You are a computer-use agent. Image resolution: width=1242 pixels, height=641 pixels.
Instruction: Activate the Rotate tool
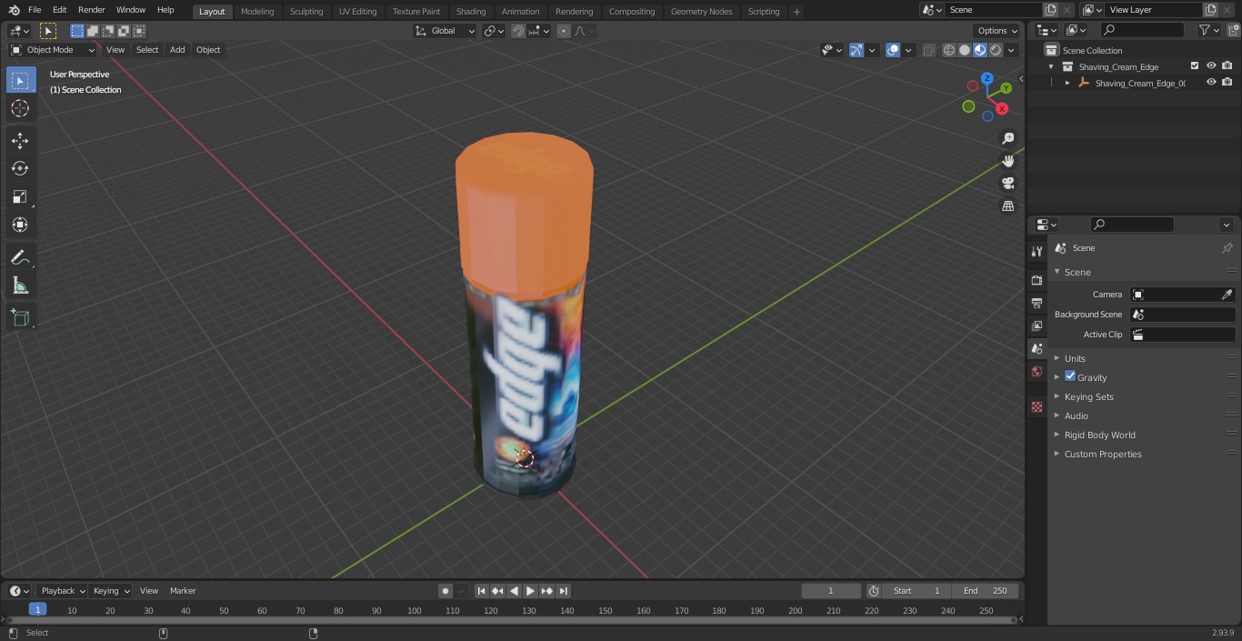20,168
